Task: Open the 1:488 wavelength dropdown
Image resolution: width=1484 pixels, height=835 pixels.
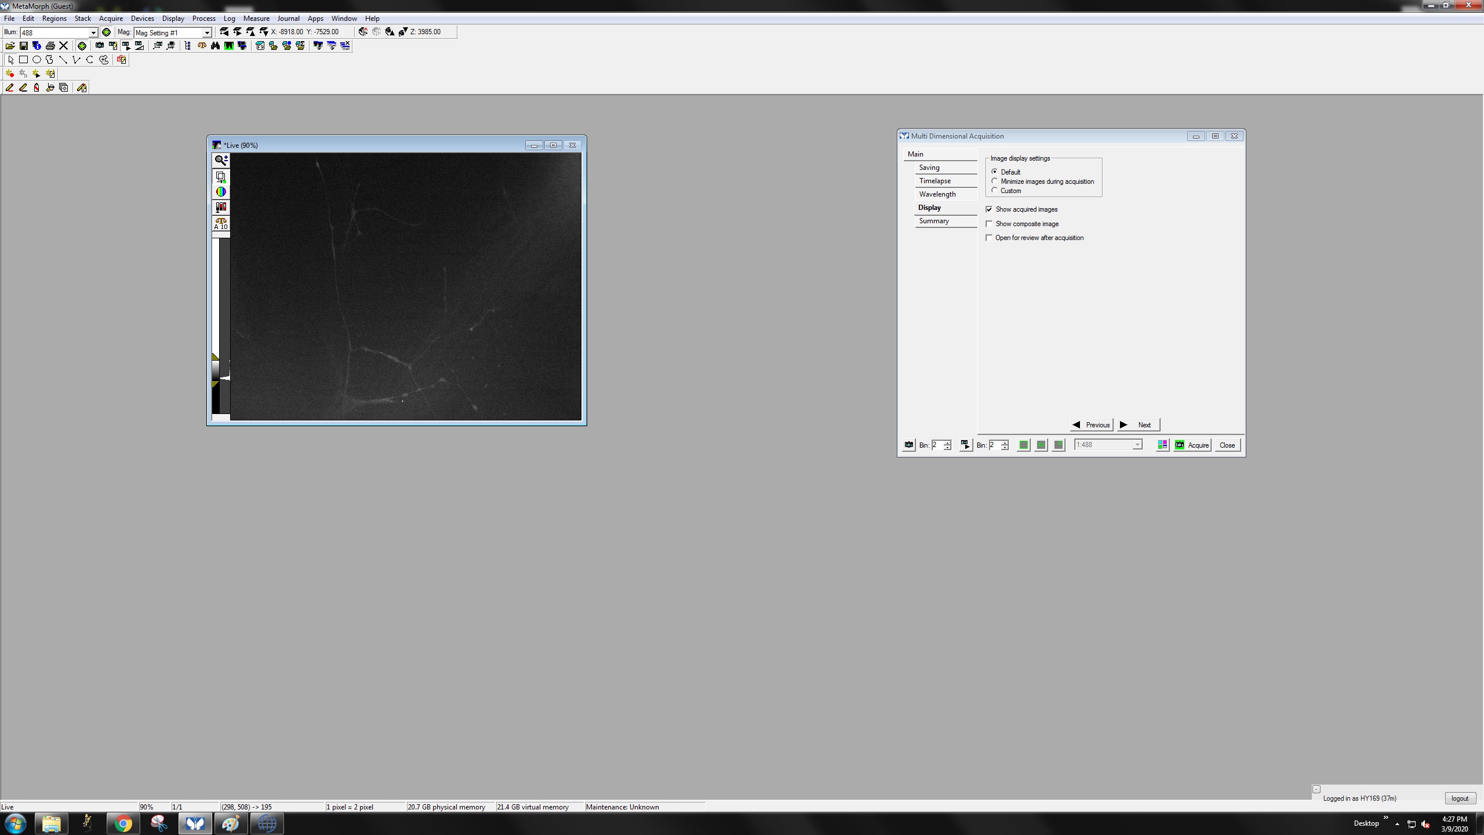Action: (x=1137, y=445)
